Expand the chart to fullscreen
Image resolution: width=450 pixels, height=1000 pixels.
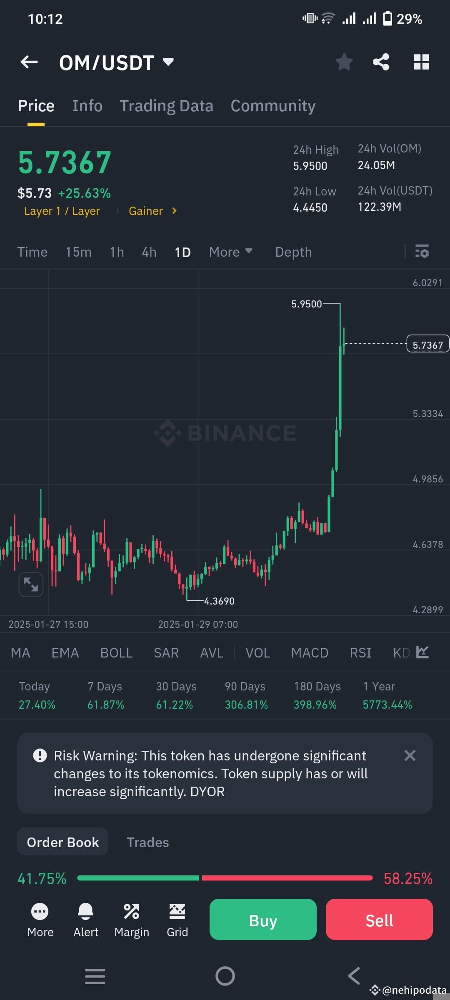click(x=31, y=585)
